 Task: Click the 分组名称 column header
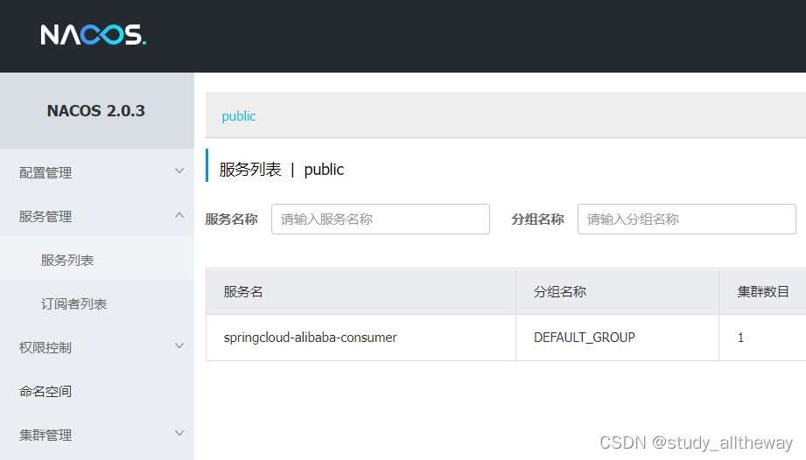[617, 291]
